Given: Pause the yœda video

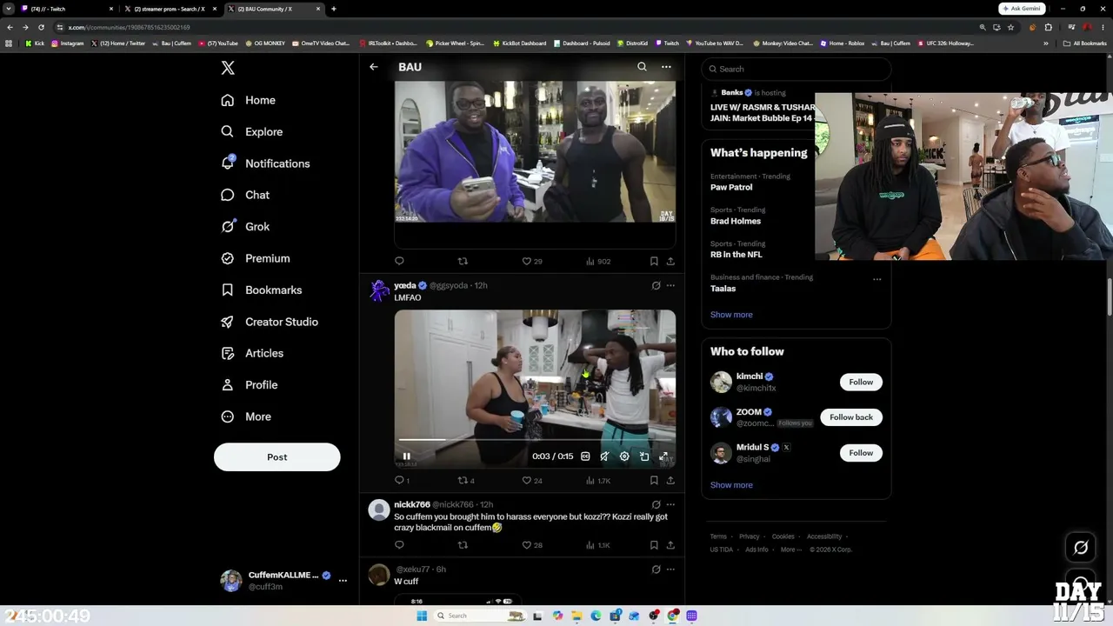Looking at the screenshot, I should 406,456.
